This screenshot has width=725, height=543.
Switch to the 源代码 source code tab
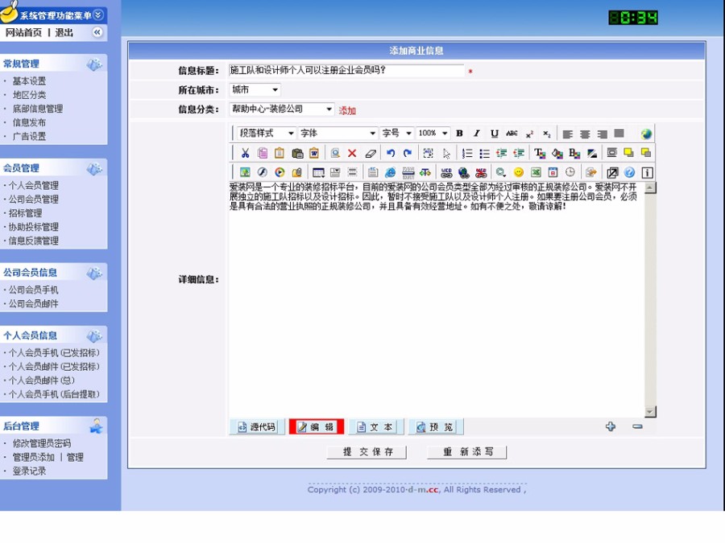259,427
